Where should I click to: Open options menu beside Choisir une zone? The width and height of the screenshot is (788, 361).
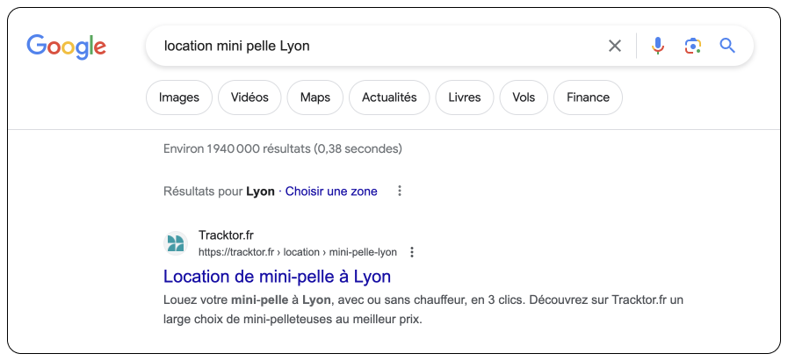pyautogui.click(x=400, y=191)
